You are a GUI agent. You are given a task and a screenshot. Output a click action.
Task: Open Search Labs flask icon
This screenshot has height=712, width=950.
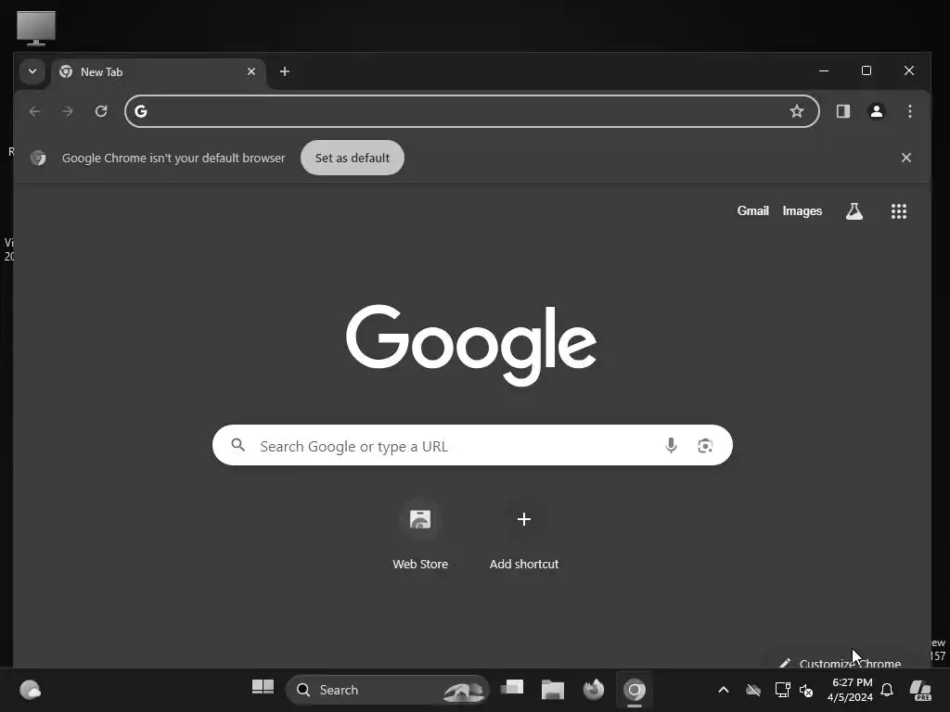coord(854,211)
